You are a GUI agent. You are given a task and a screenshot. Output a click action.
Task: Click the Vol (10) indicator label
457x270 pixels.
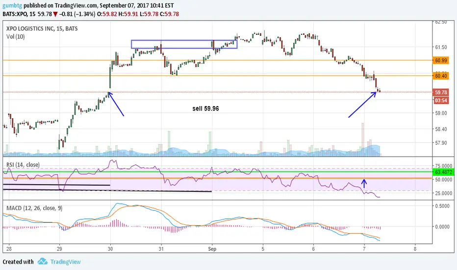click(x=16, y=36)
